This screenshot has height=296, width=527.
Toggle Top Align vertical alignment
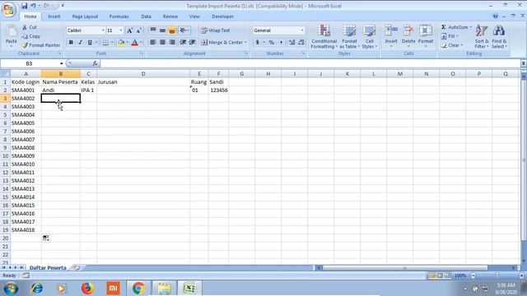click(x=153, y=30)
